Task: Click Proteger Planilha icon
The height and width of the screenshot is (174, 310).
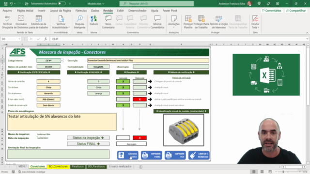Action: tap(188, 22)
